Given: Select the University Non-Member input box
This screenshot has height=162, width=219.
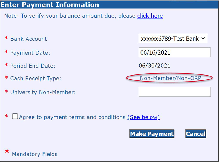Looking at the screenshot, I should [x=174, y=92].
